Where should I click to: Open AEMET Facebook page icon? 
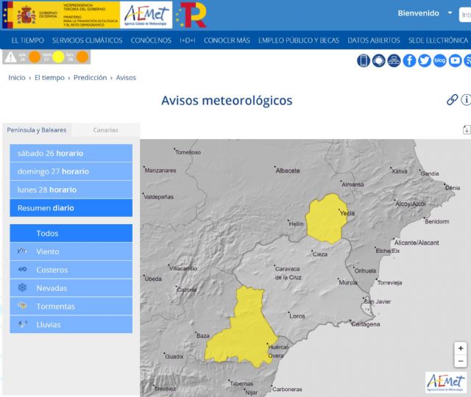pyautogui.click(x=409, y=60)
